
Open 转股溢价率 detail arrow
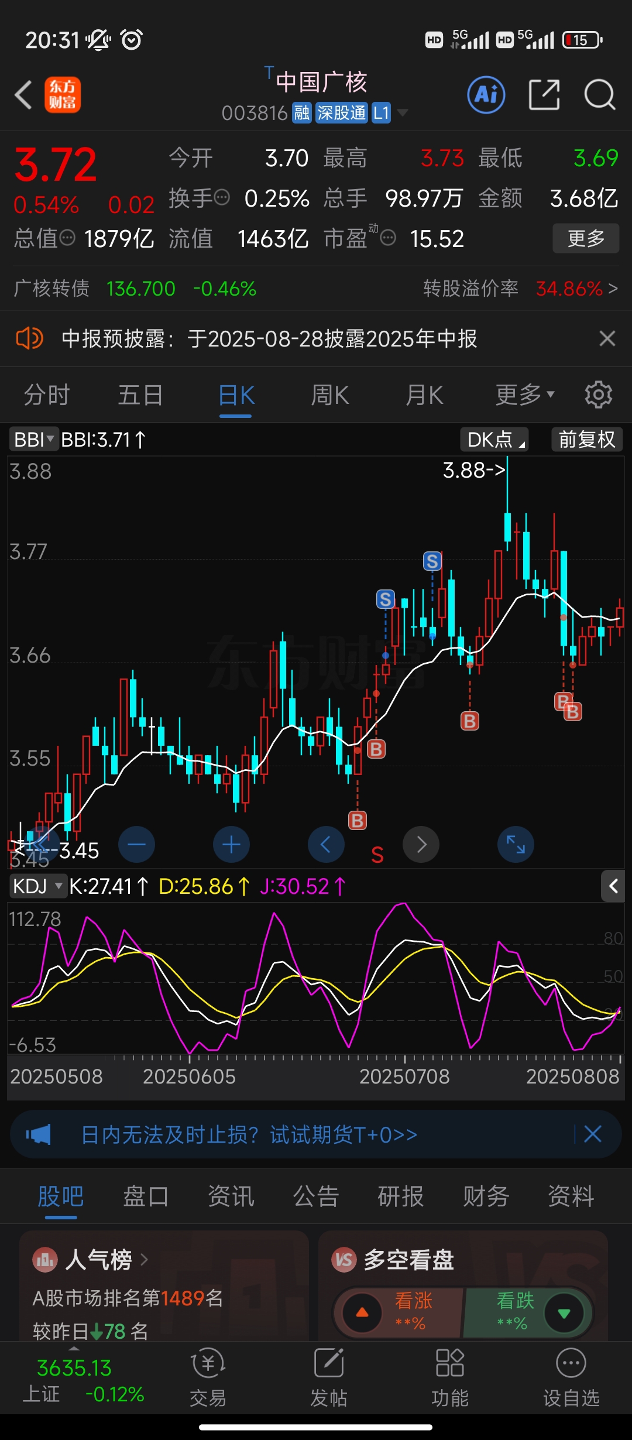(x=613, y=288)
